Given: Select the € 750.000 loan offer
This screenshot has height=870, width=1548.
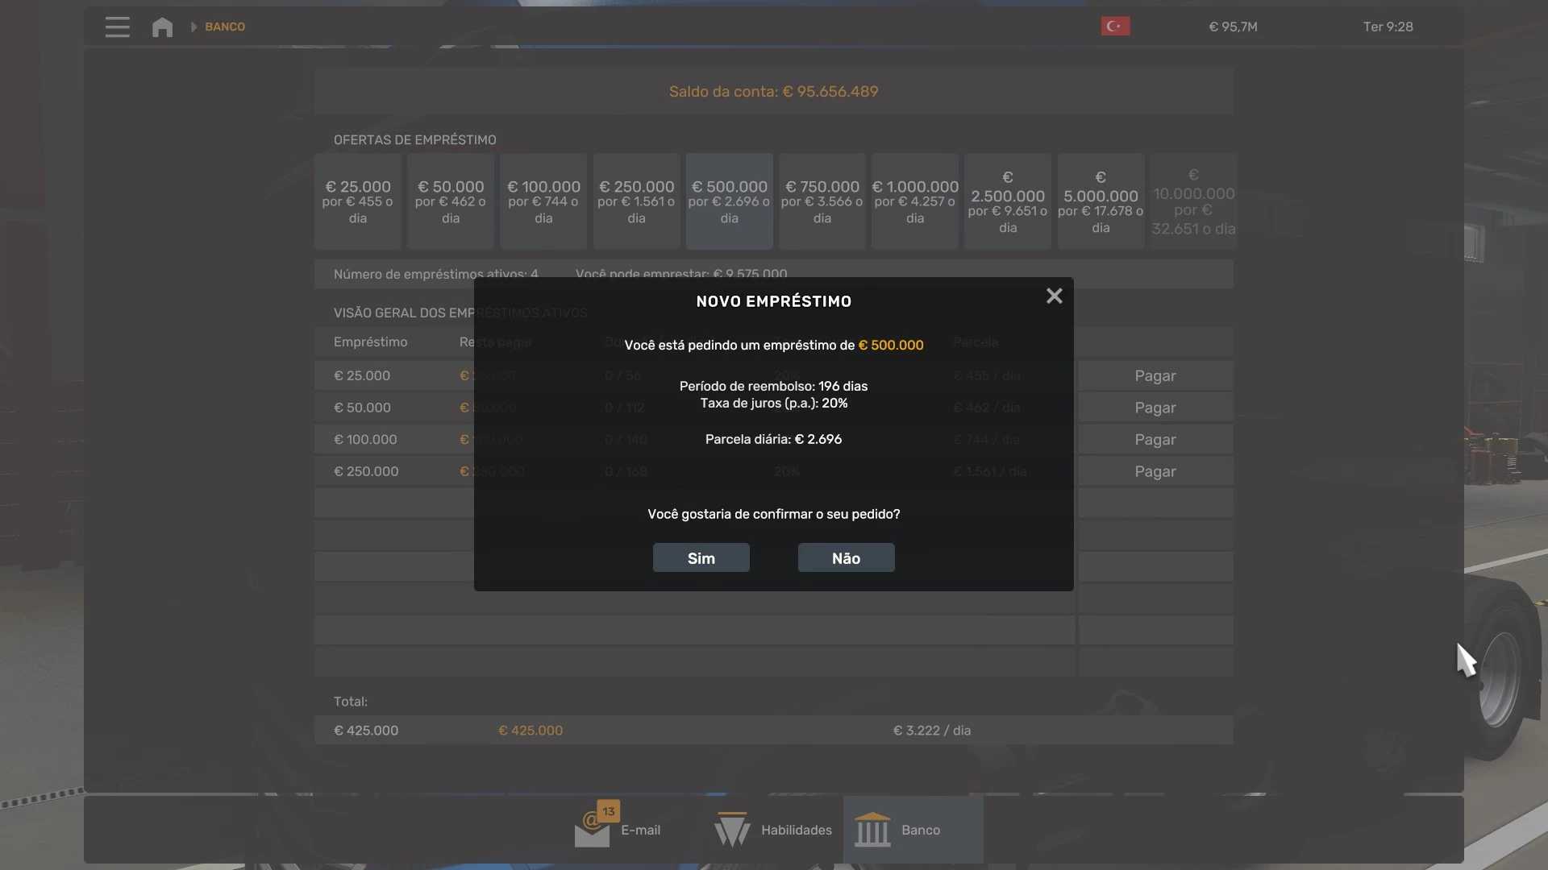Looking at the screenshot, I should (x=822, y=201).
